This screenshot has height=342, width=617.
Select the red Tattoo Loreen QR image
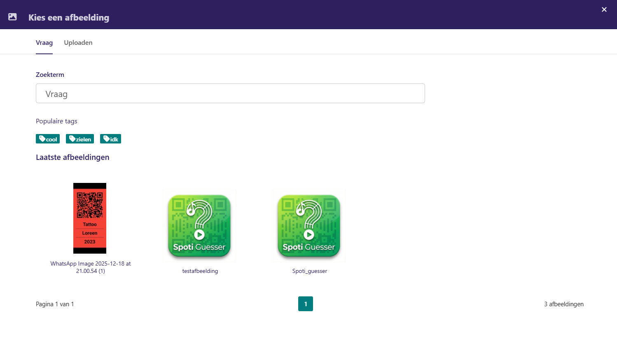90,218
